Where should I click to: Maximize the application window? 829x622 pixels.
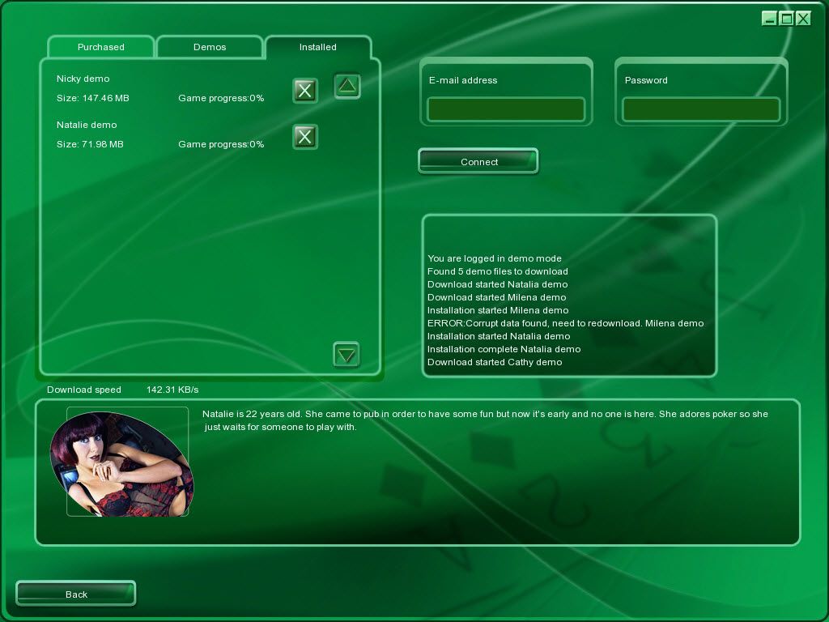786,19
